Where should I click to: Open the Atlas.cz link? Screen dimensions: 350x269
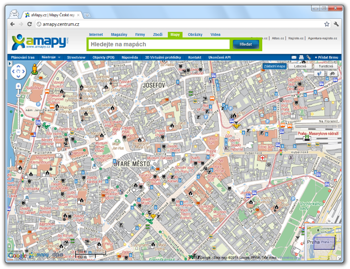(277, 38)
